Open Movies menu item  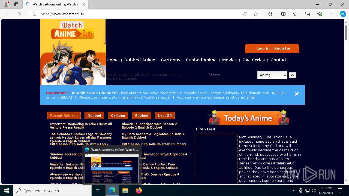click(x=229, y=60)
